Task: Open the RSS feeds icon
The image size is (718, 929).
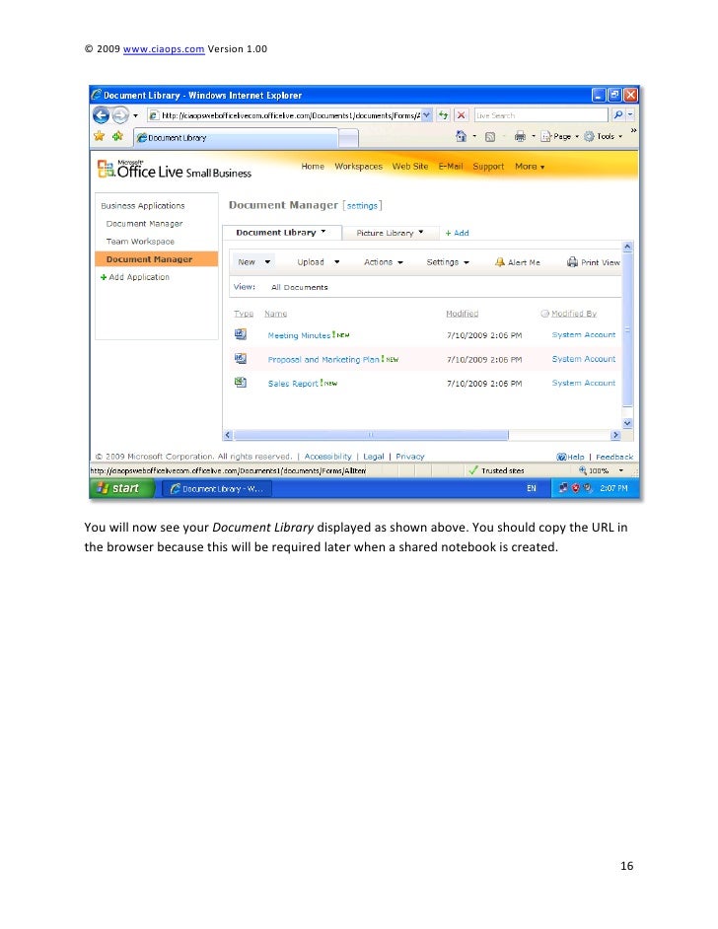Action: pyautogui.click(x=490, y=137)
